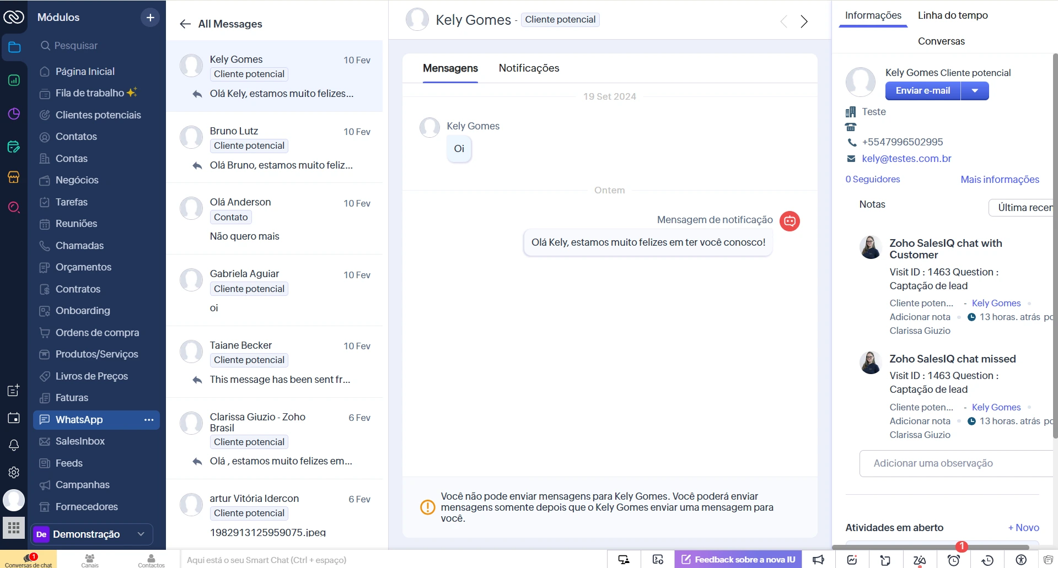Click the 0 Seguidores link
Image resolution: width=1058 pixels, height=568 pixels.
click(x=872, y=180)
